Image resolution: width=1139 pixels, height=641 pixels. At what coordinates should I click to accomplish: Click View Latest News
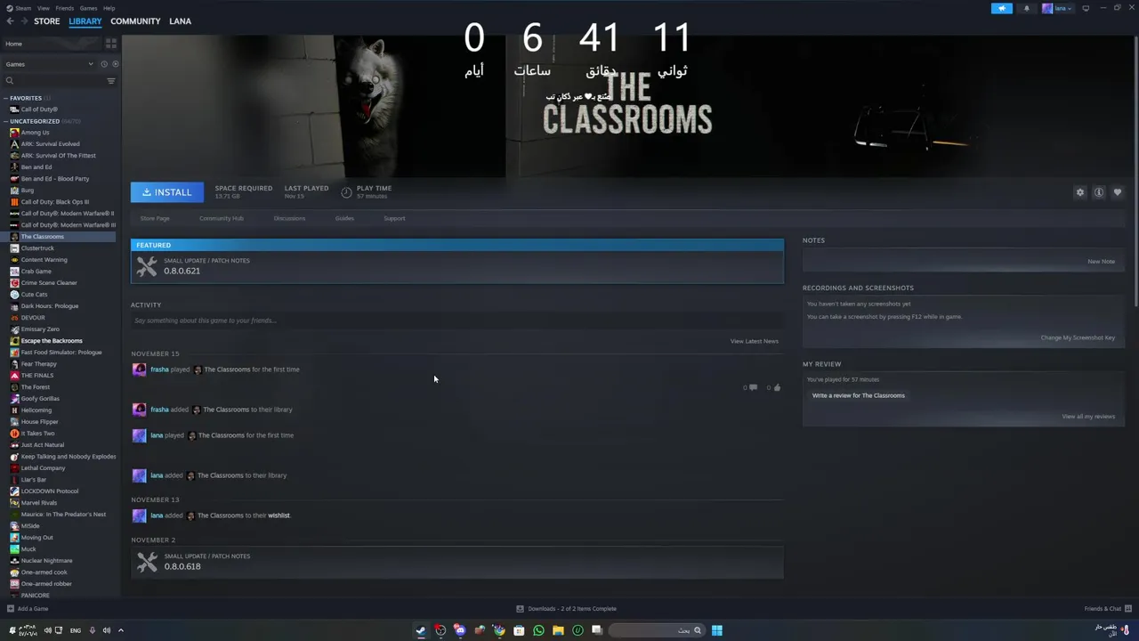pyautogui.click(x=755, y=341)
